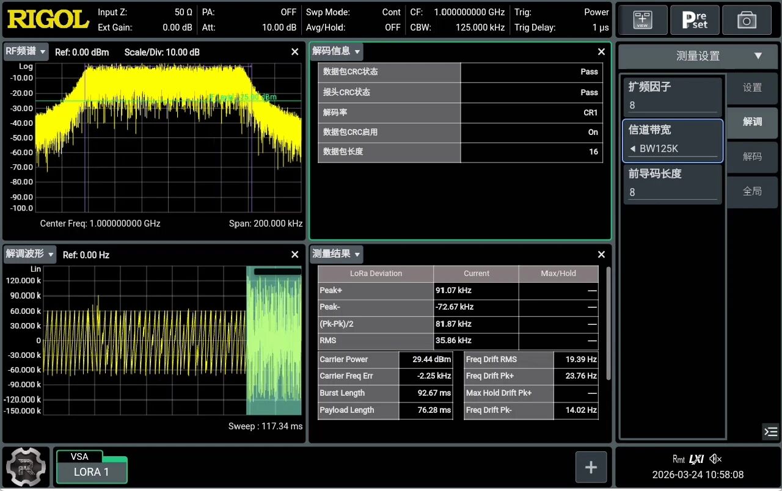The image size is (782, 491).
Task: Expand the 解调波形 dropdown
Action: (x=31, y=254)
